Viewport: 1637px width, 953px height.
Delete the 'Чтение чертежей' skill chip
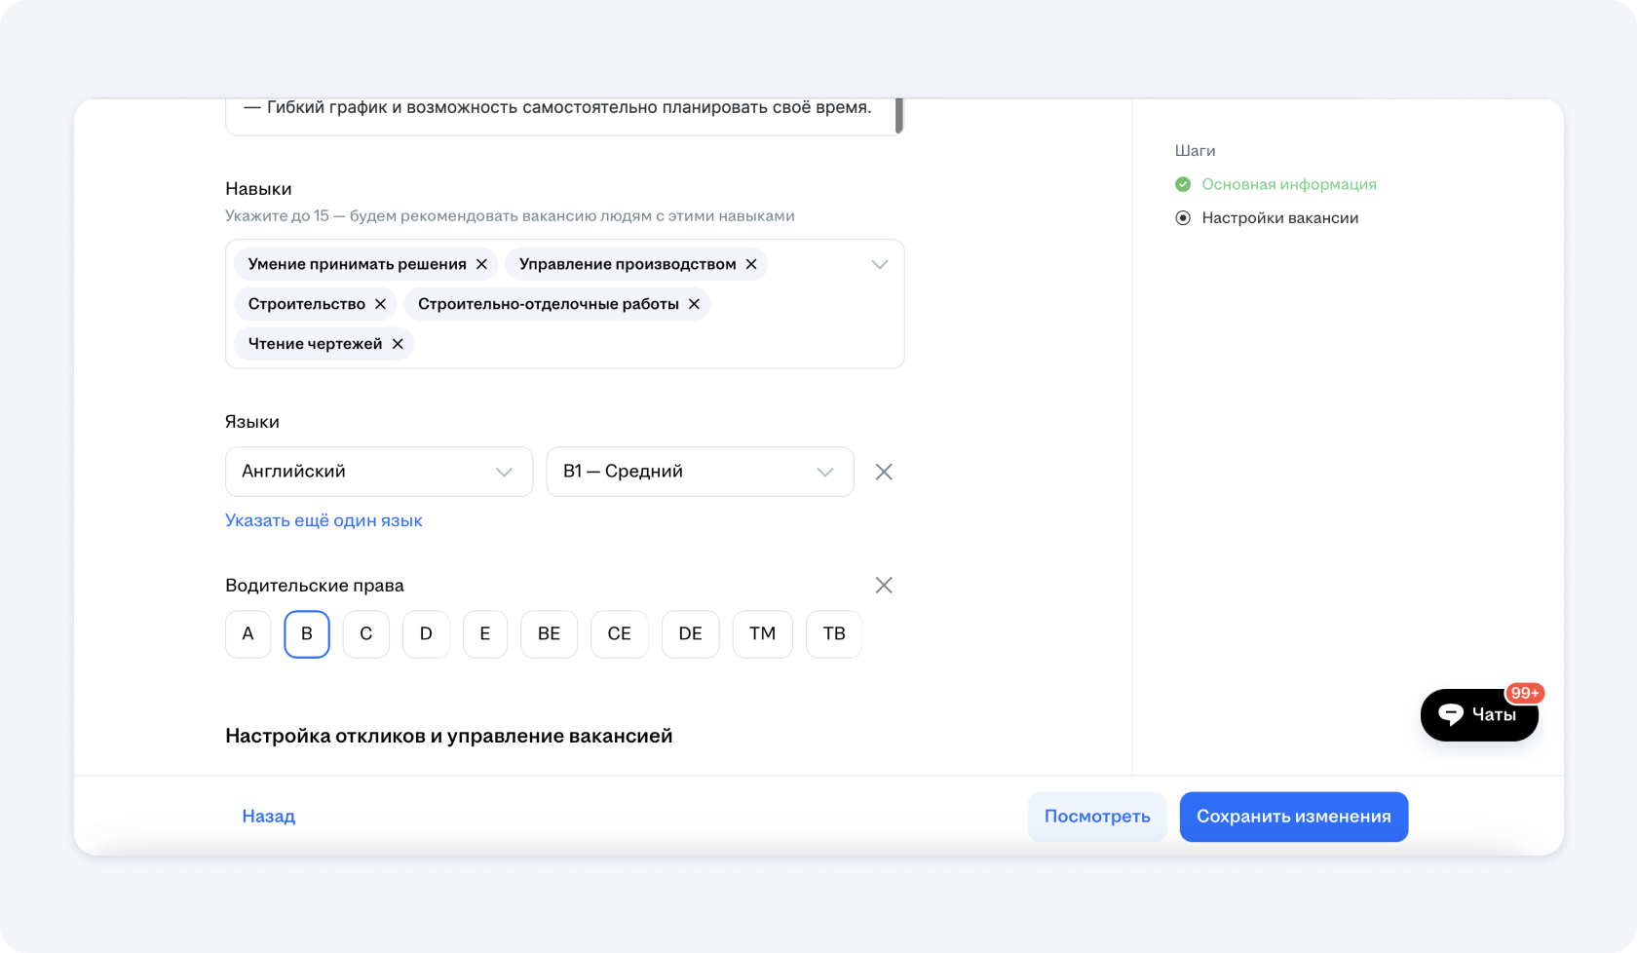pos(398,344)
